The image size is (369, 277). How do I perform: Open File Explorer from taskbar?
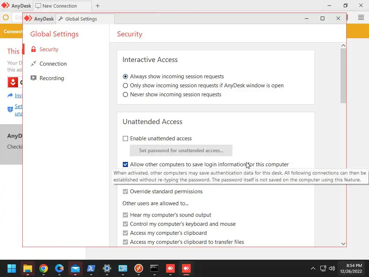(27, 268)
